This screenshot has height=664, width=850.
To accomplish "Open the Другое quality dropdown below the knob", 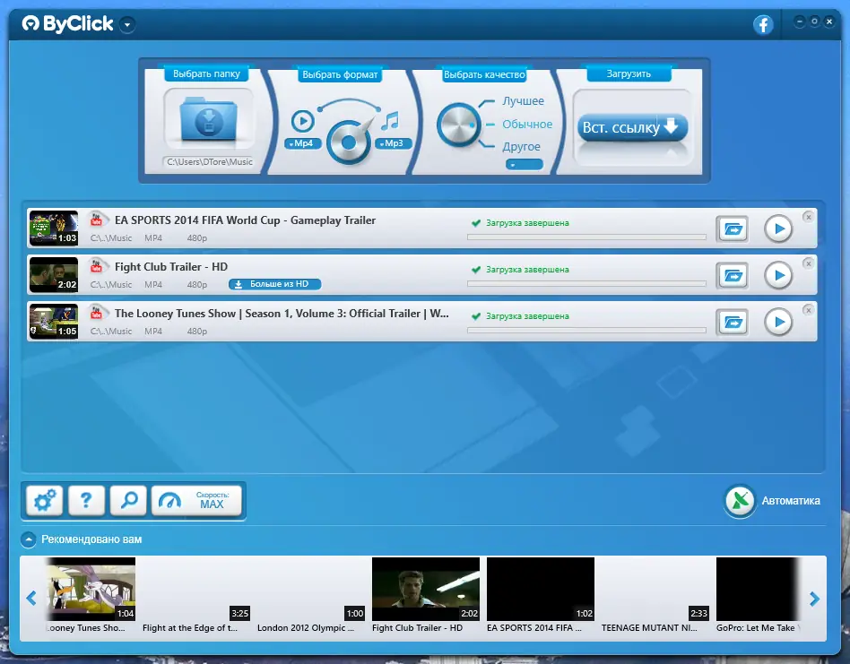I will pyautogui.click(x=524, y=165).
